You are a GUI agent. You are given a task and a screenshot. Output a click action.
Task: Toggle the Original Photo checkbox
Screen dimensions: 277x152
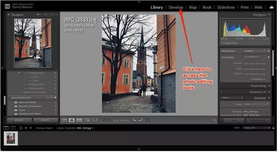(222, 43)
